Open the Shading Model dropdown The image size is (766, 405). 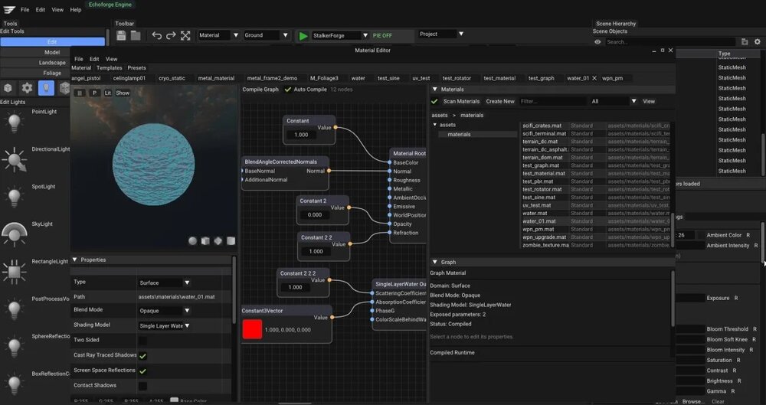164,326
